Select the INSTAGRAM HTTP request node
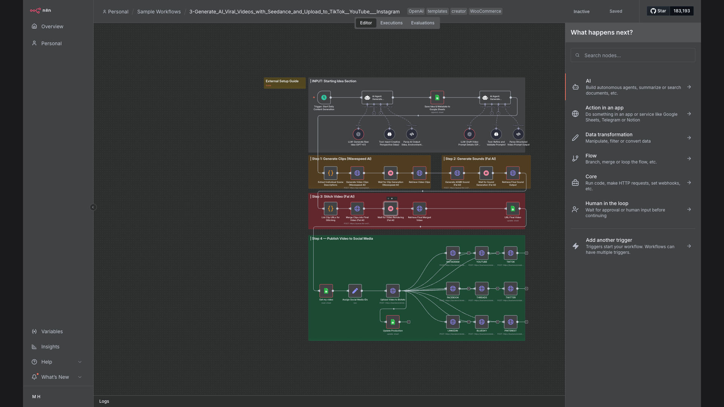 (x=453, y=253)
